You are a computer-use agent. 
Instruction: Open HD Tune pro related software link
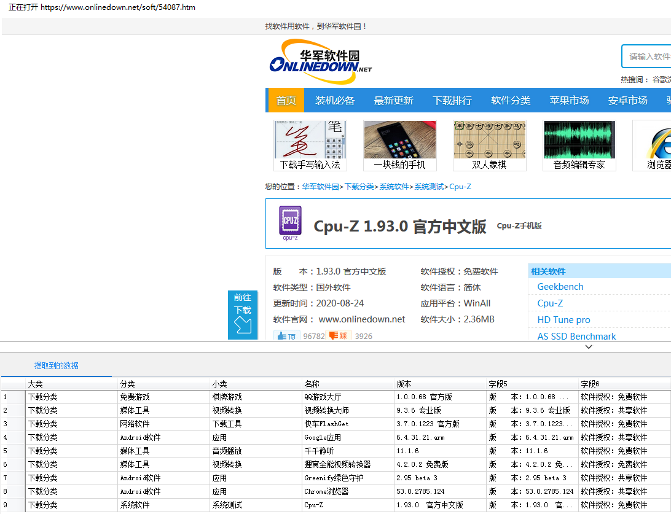point(563,320)
